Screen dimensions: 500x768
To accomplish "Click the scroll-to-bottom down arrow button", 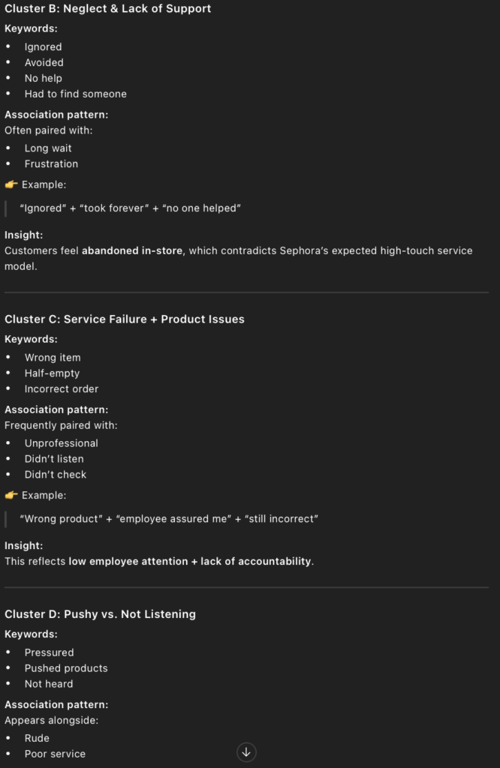I will pos(246,752).
